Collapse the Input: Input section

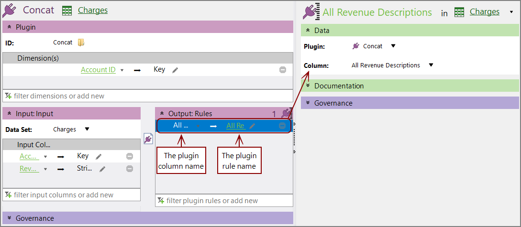pyautogui.click(x=9, y=114)
